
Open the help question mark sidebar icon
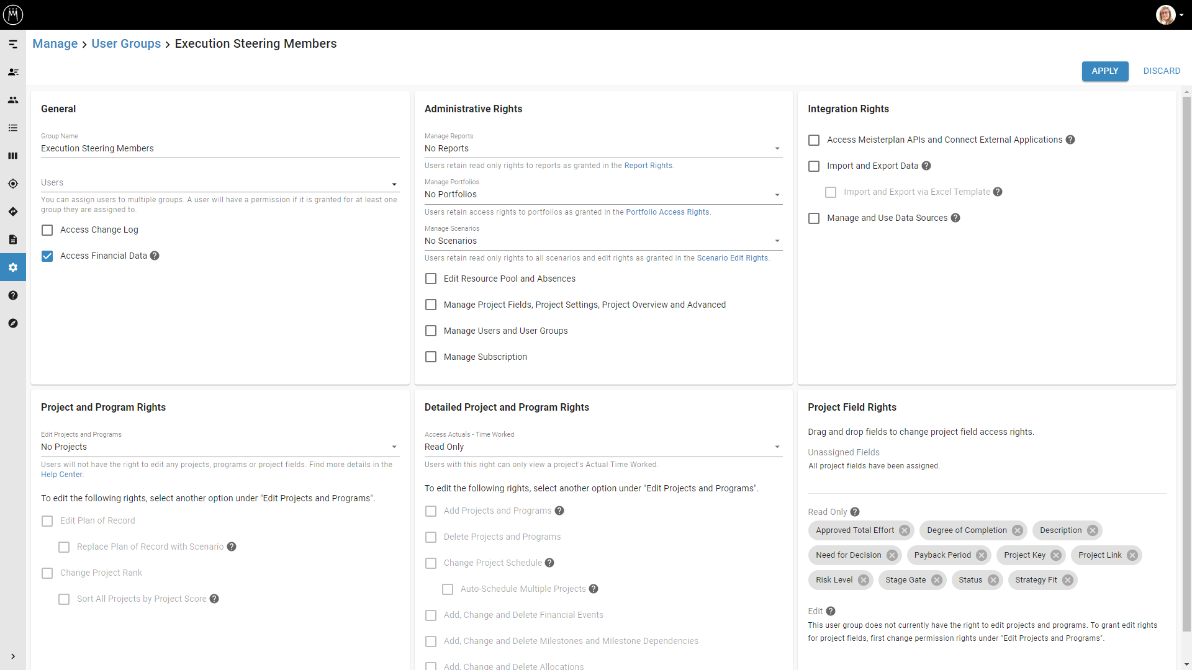click(x=13, y=295)
